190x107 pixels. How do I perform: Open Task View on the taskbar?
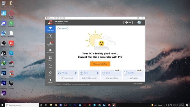click(x=46, y=105)
